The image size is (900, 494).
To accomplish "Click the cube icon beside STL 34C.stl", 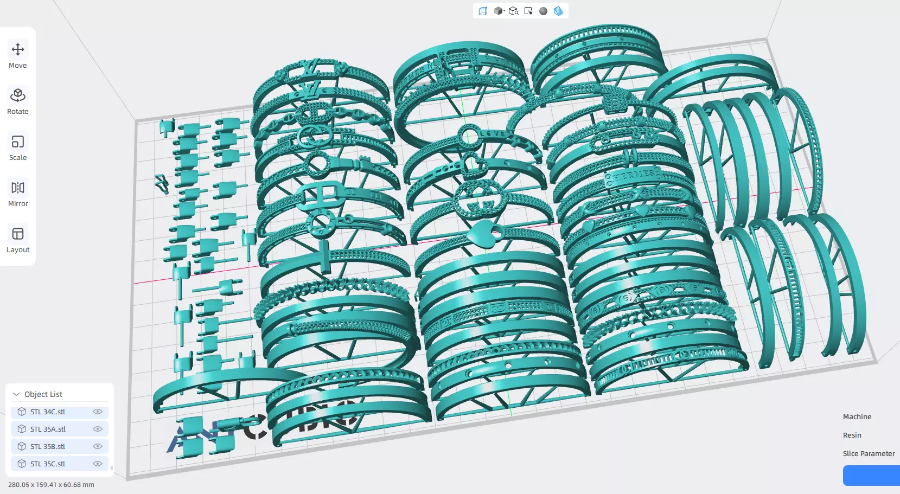I will [x=22, y=412].
